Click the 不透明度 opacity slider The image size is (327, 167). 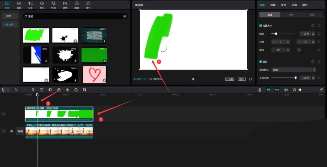tap(283, 78)
